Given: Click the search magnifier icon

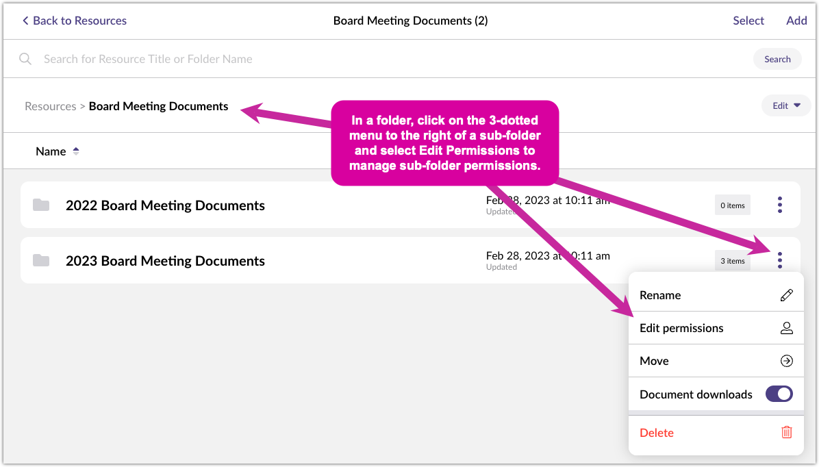Looking at the screenshot, I should coord(25,59).
